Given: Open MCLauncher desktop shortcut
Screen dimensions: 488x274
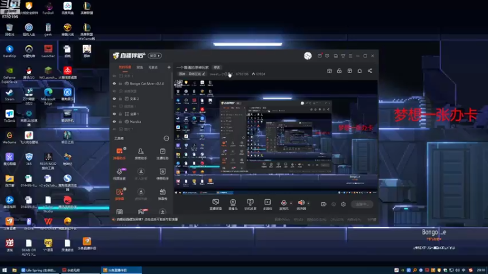Looking at the screenshot, I should pos(48,72).
